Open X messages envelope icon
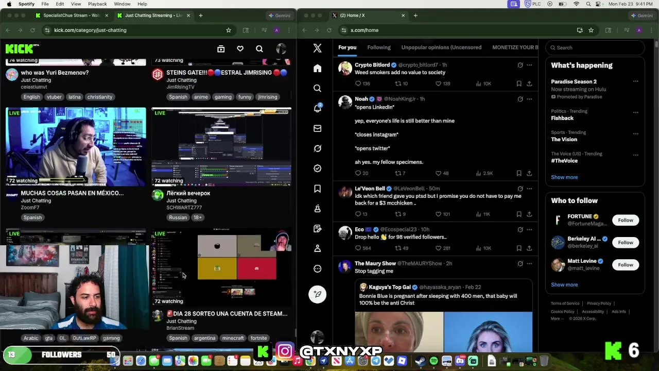Image resolution: width=659 pixels, height=371 pixels. (317, 128)
